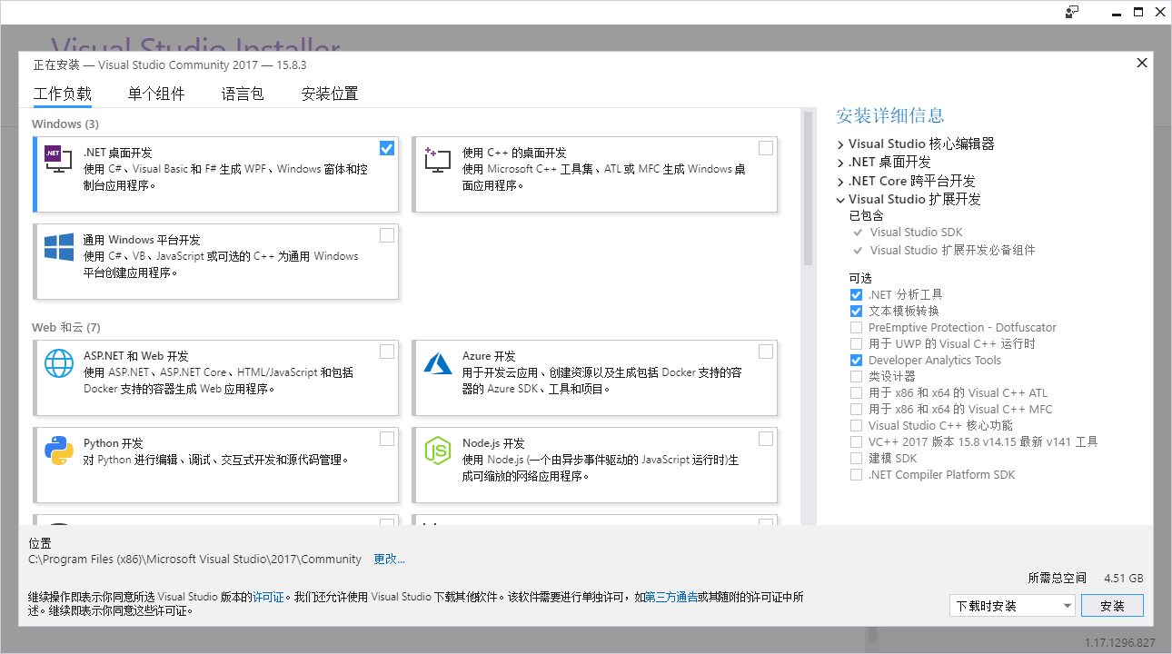Image resolution: width=1172 pixels, height=654 pixels.
Task: Click the Python development logo icon
Action: click(x=59, y=451)
